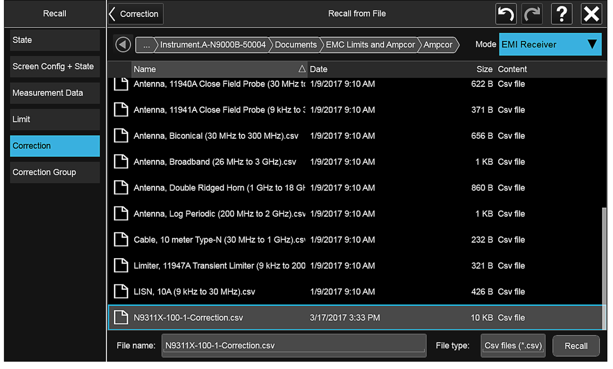The image size is (613, 369).
Task: Click file icon for the Biconical antenna
Action: (121, 135)
